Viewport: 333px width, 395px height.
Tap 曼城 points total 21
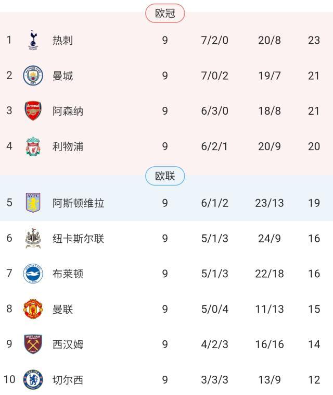tap(314, 76)
